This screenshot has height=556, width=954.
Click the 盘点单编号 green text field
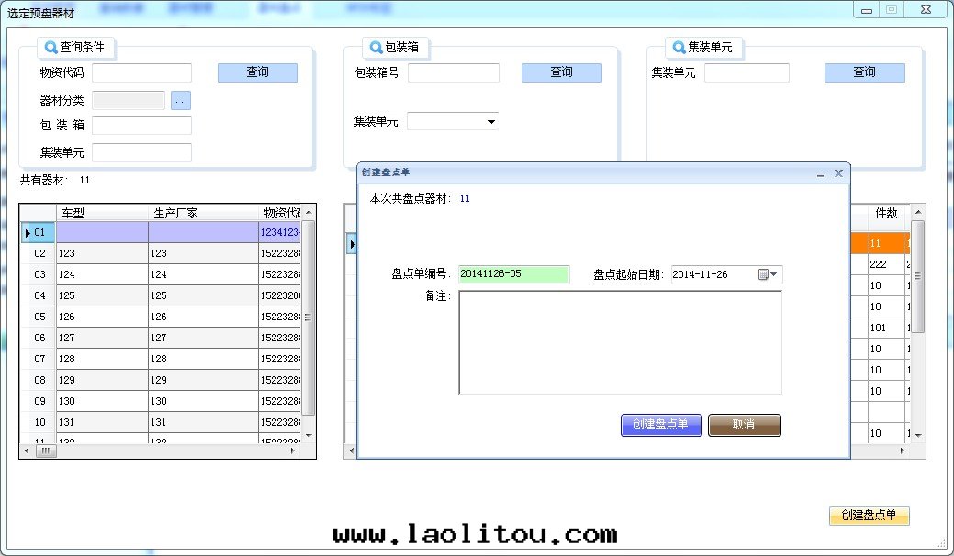(x=513, y=274)
